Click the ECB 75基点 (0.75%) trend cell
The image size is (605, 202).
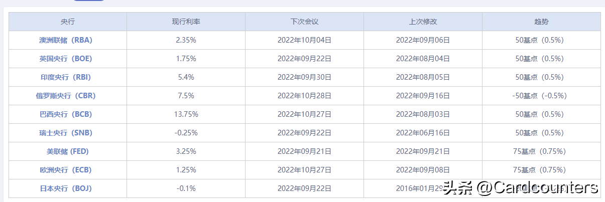(542, 170)
